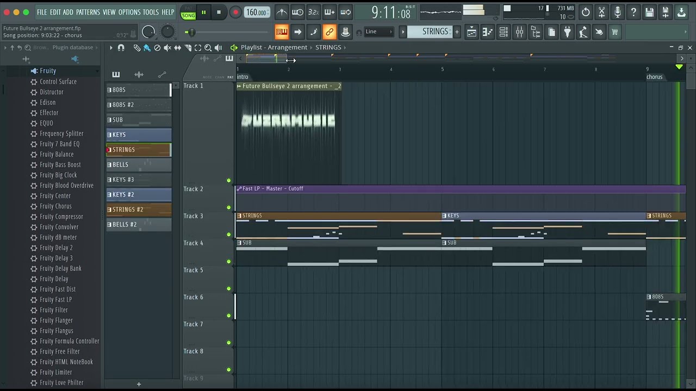Viewport: 696px width, 391px height.
Task: Stop playback with the stop button
Action: point(219,12)
